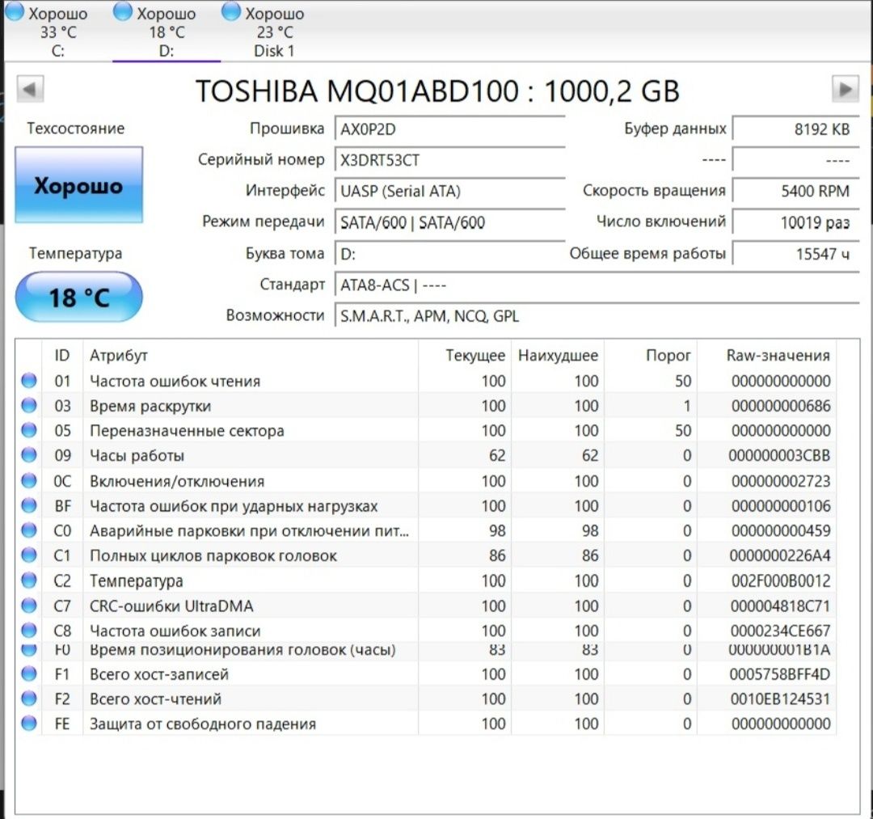Click buffer size field 8192 KB
The width and height of the screenshot is (873, 819).
(795, 129)
